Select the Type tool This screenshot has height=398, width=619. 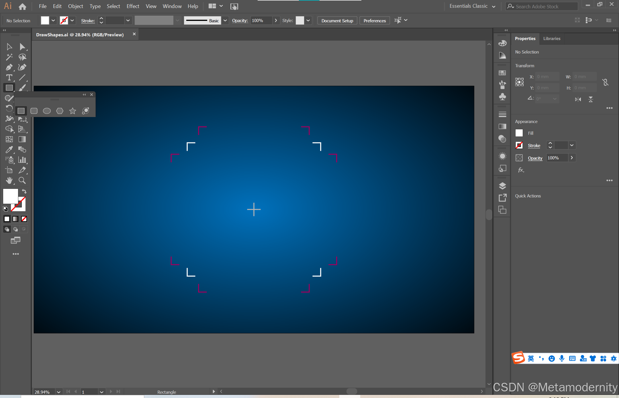tap(9, 78)
